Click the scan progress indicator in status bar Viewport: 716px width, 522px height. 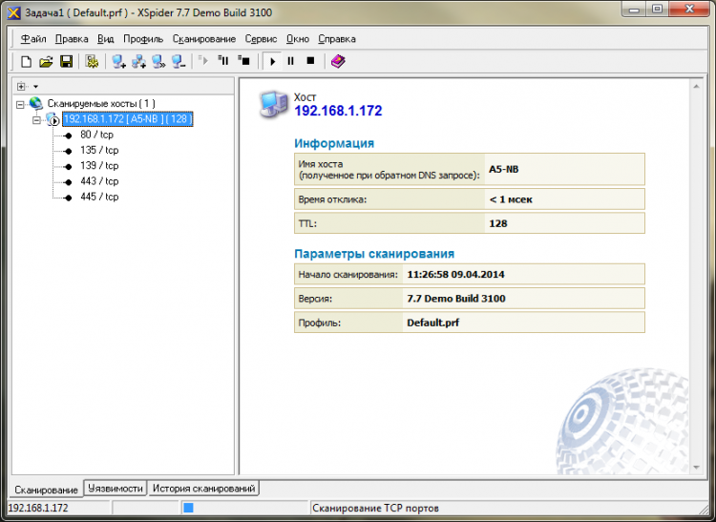click(189, 508)
